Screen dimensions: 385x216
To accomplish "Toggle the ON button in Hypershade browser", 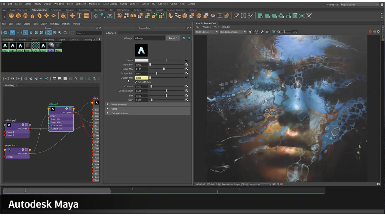I will (x=5, y=33).
